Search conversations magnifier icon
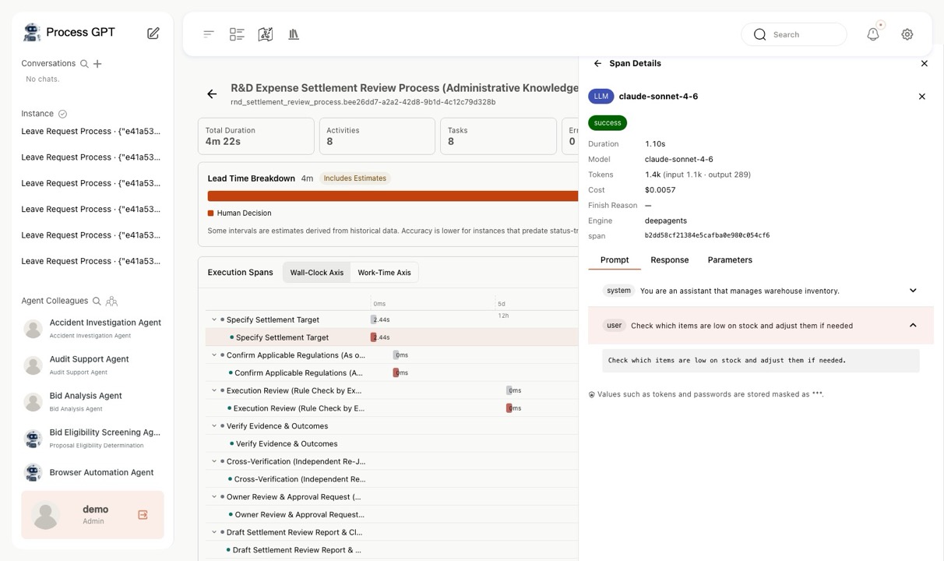 (x=84, y=64)
